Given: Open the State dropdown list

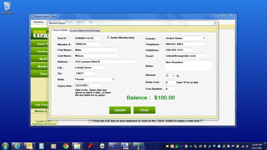Looking at the screenshot, I should 113,79.
